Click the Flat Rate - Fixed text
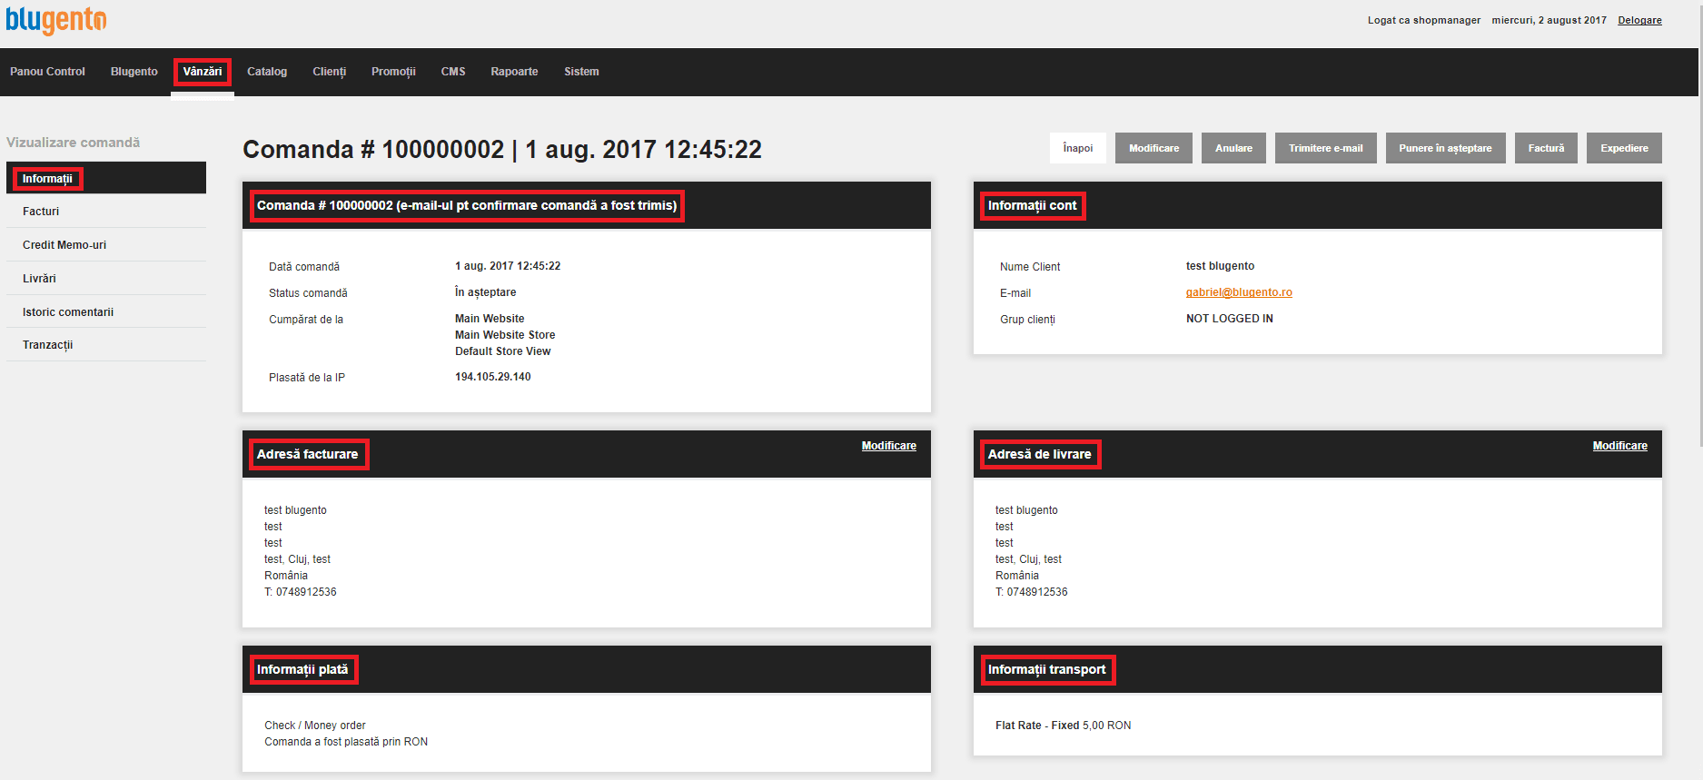The image size is (1703, 780). pos(1037,726)
